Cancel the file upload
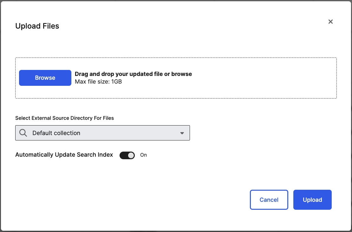This screenshot has height=232, width=352. (x=269, y=200)
